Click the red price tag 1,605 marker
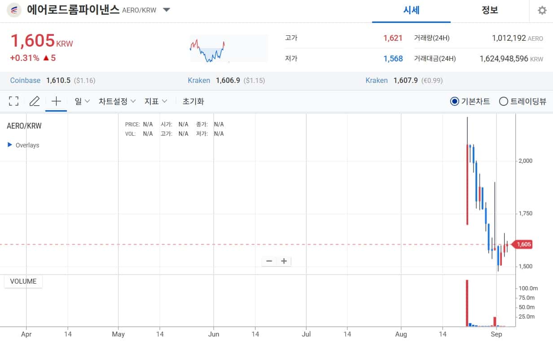The height and width of the screenshot is (341, 553). tap(522, 244)
